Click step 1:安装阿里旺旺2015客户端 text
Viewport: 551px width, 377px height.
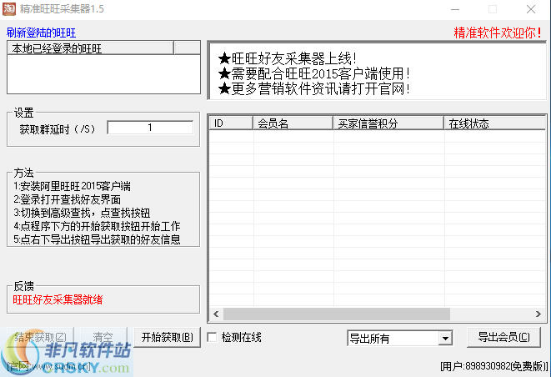point(72,186)
